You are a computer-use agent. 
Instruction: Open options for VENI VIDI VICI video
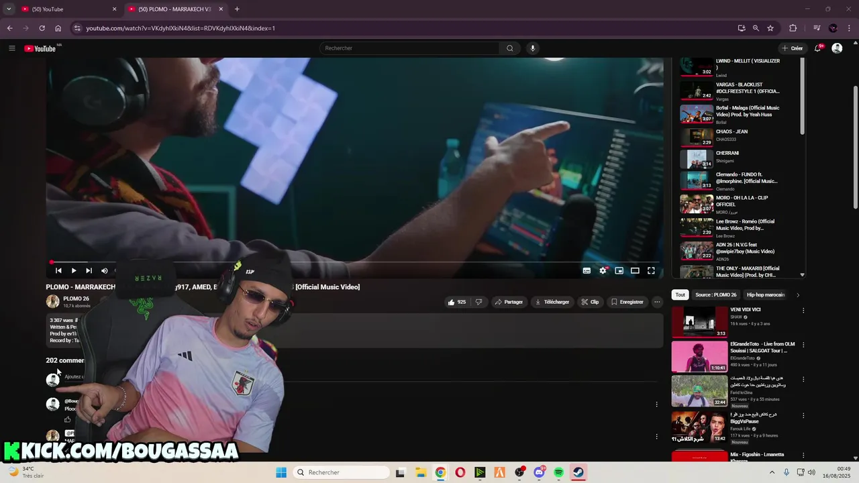[803, 311]
